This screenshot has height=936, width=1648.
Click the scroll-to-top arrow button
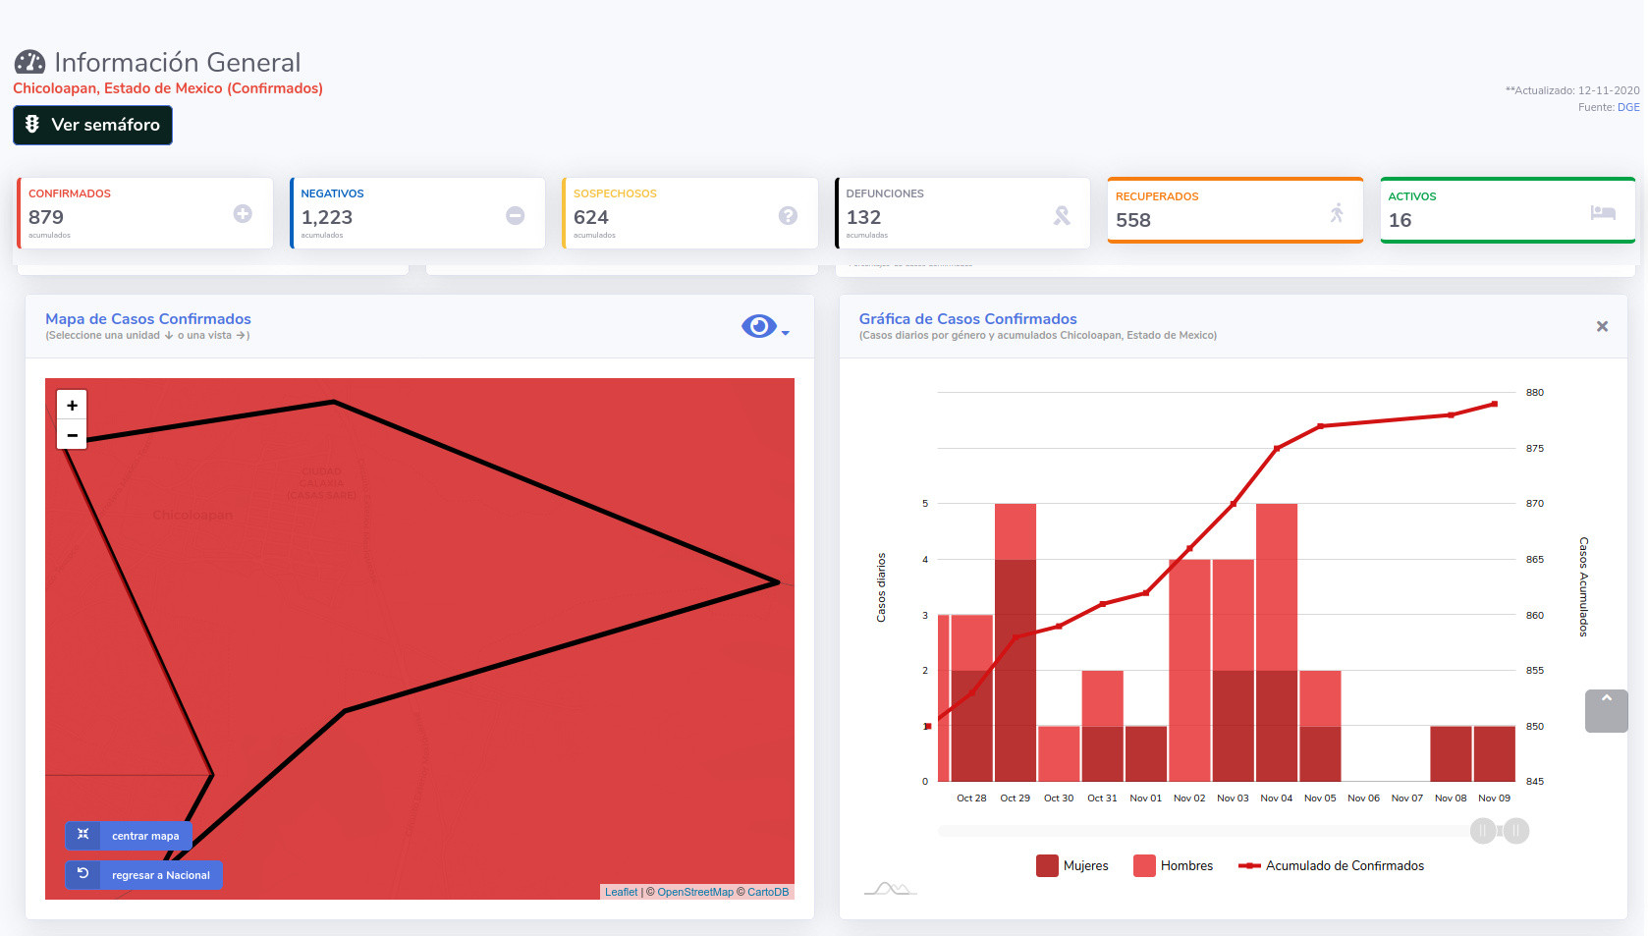[x=1607, y=710]
